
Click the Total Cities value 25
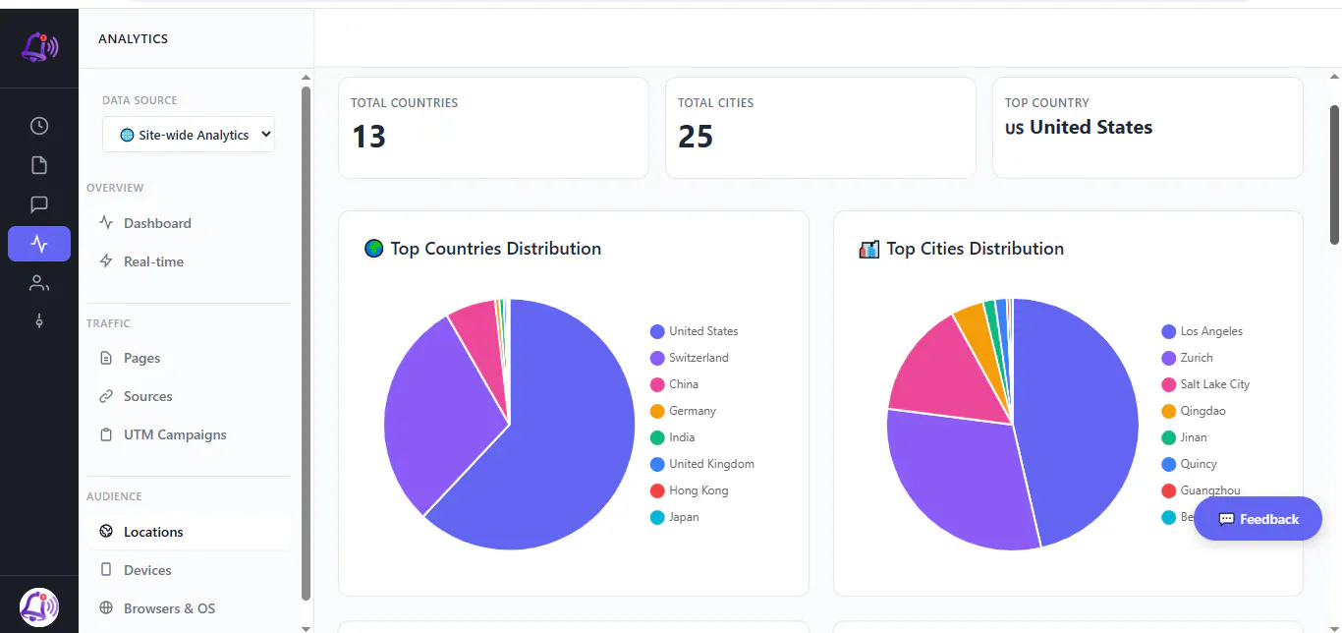(696, 136)
